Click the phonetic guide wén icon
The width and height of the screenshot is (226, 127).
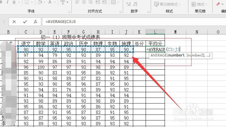63,2
